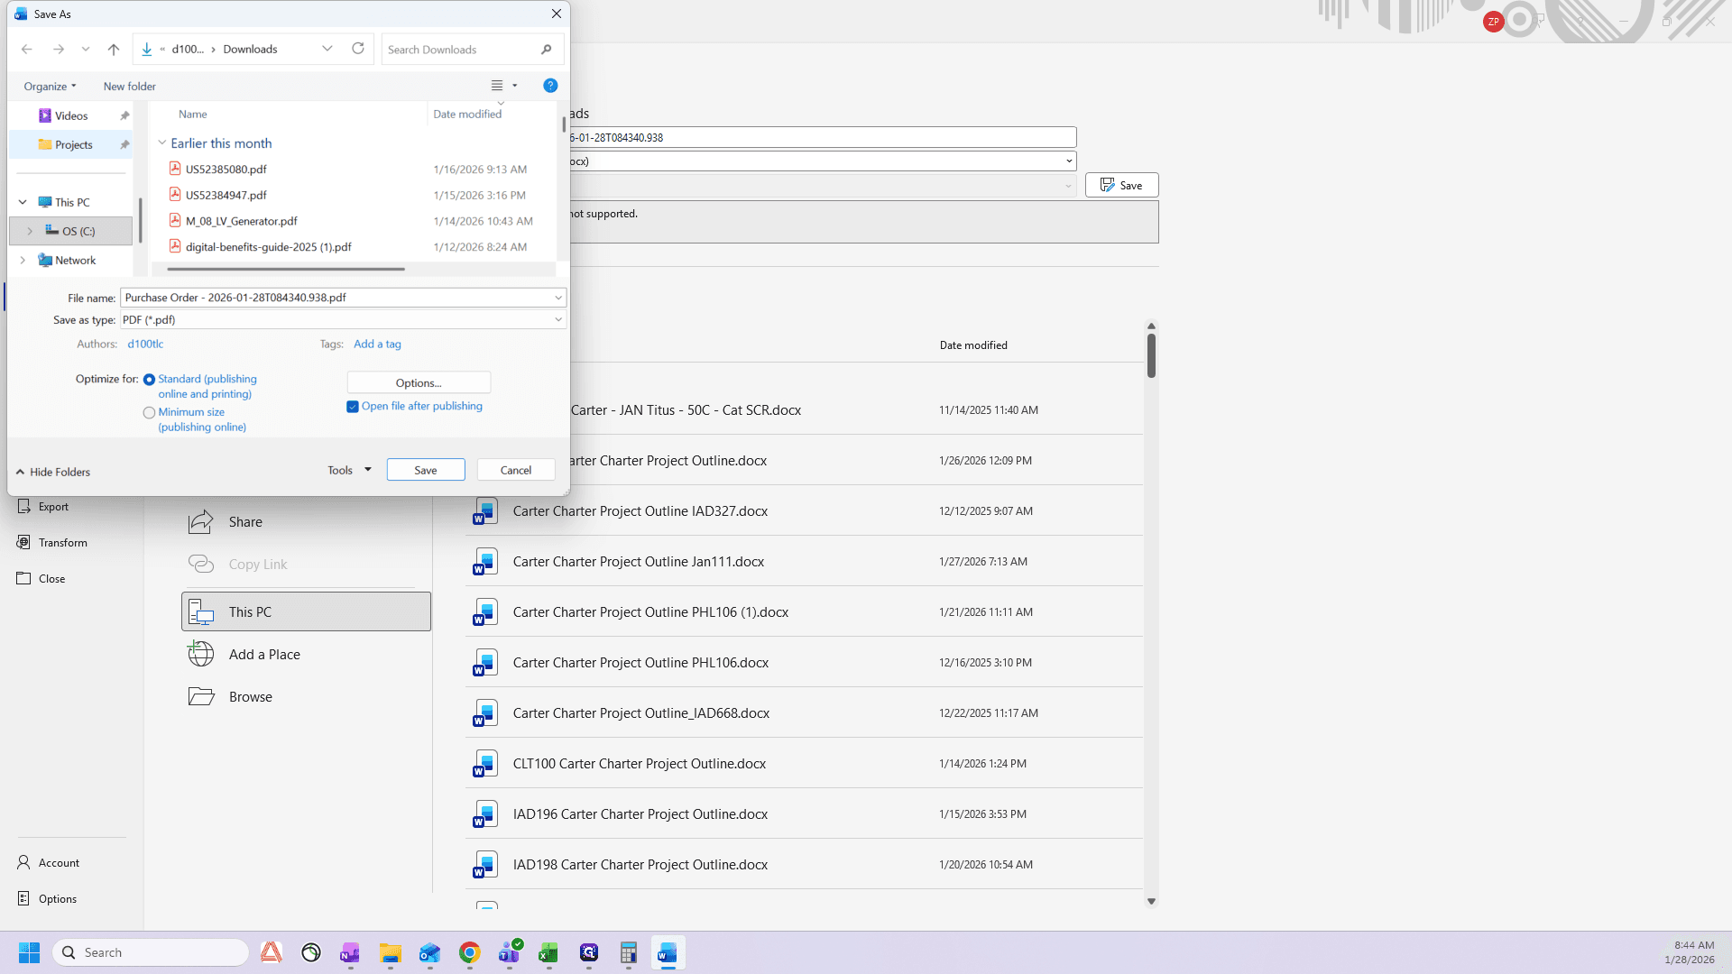Screen dimensions: 1732x974
Task: Open Excel from the taskbar
Action: pos(548,952)
